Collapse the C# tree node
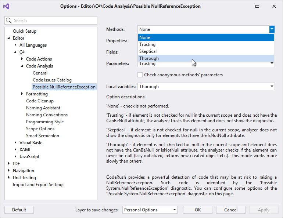Screen dimensions: 283x218 pyautogui.click(x=15, y=52)
